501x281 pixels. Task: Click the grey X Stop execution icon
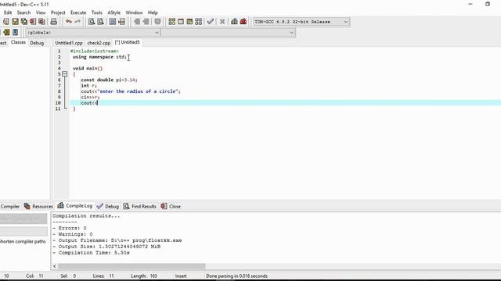(x=222, y=22)
